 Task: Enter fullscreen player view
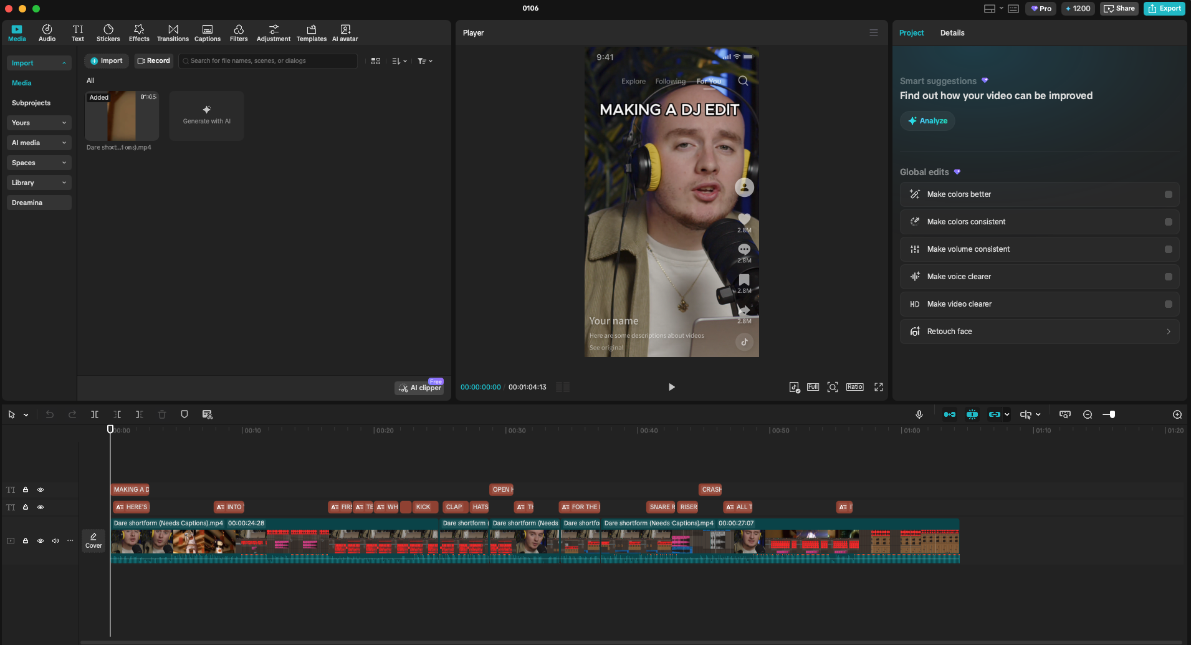pos(878,387)
